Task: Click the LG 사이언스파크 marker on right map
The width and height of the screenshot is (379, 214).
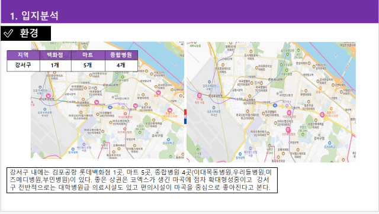Action: click(x=278, y=93)
